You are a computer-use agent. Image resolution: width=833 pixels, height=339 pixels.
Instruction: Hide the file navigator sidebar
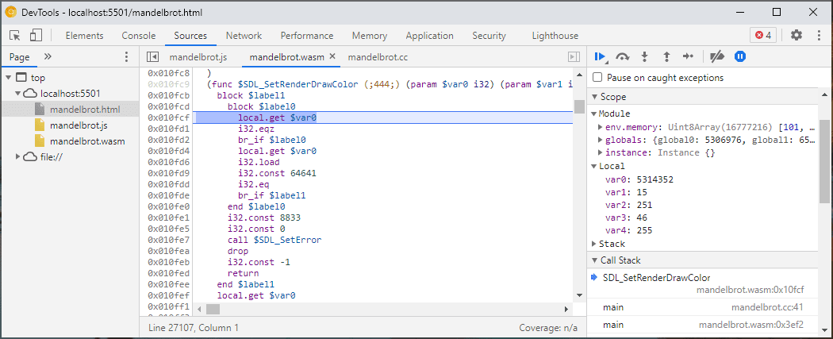point(153,57)
